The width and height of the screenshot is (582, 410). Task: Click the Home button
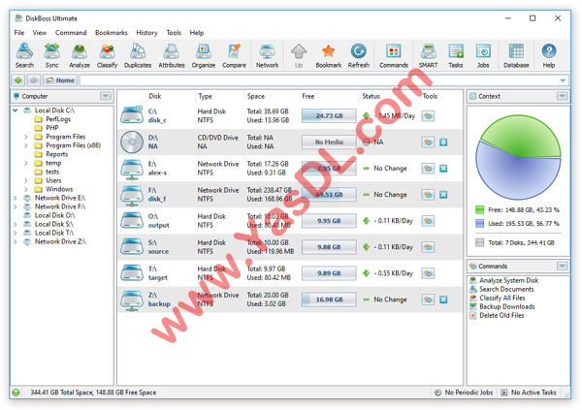pyautogui.click(x=60, y=80)
